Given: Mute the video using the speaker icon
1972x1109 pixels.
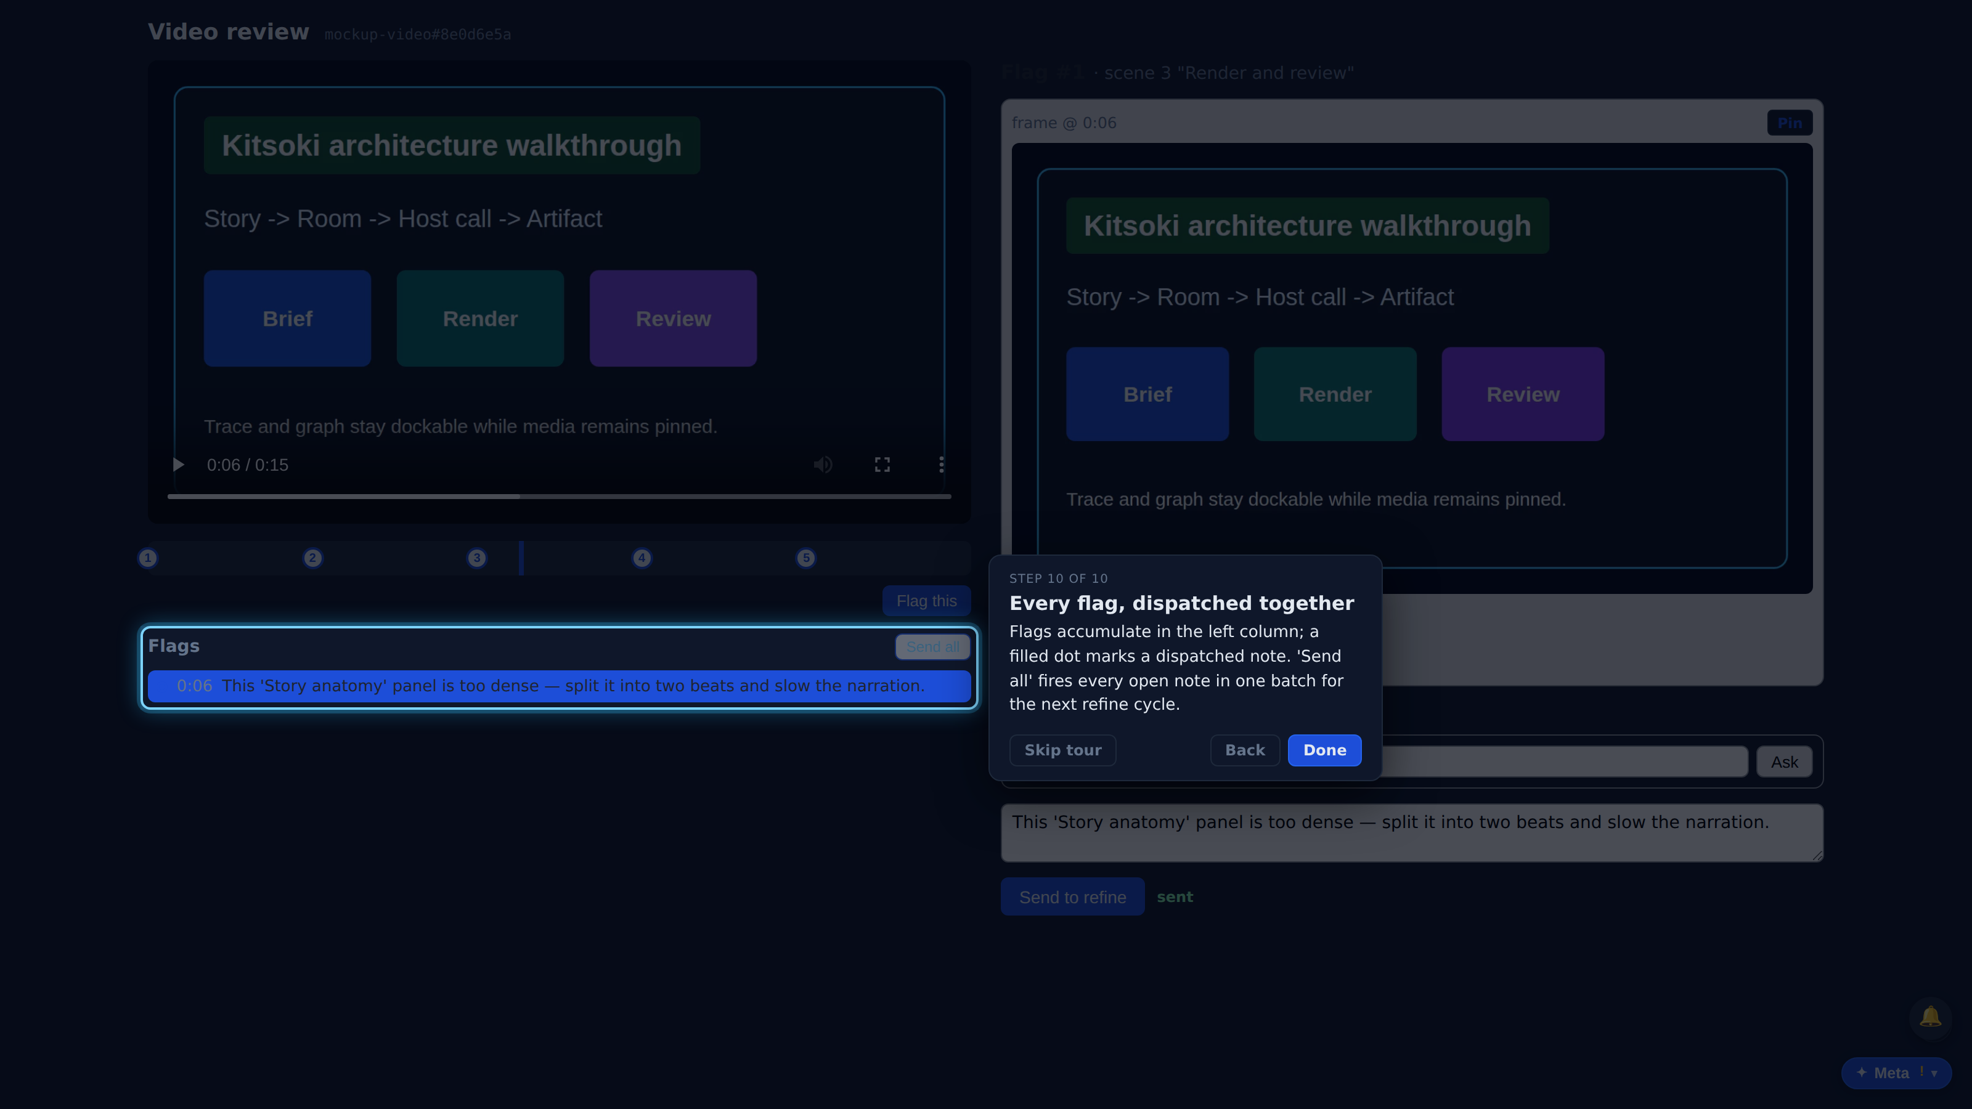Looking at the screenshot, I should click(823, 465).
